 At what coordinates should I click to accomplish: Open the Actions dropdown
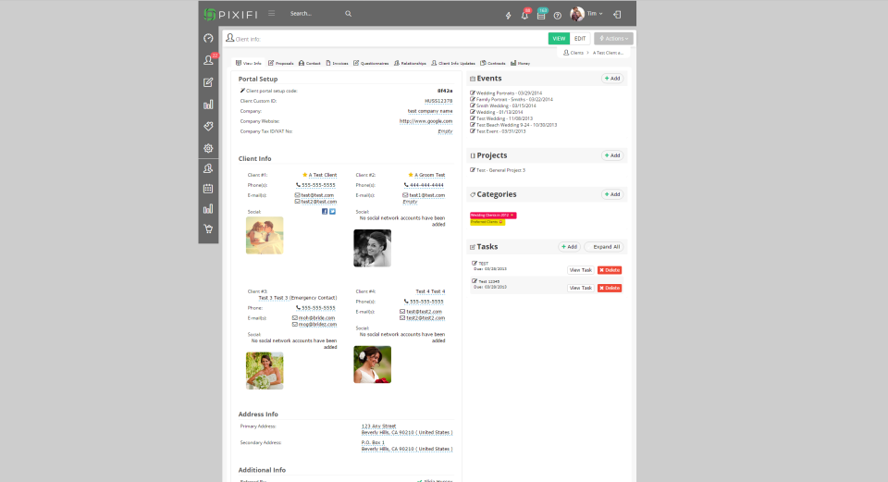[x=613, y=39]
